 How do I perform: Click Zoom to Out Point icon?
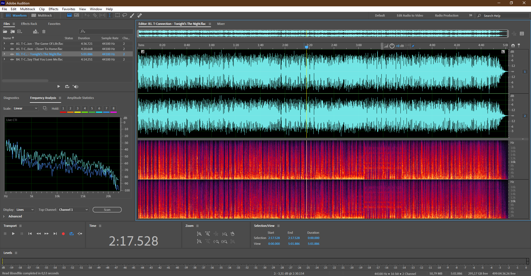tap(225, 234)
